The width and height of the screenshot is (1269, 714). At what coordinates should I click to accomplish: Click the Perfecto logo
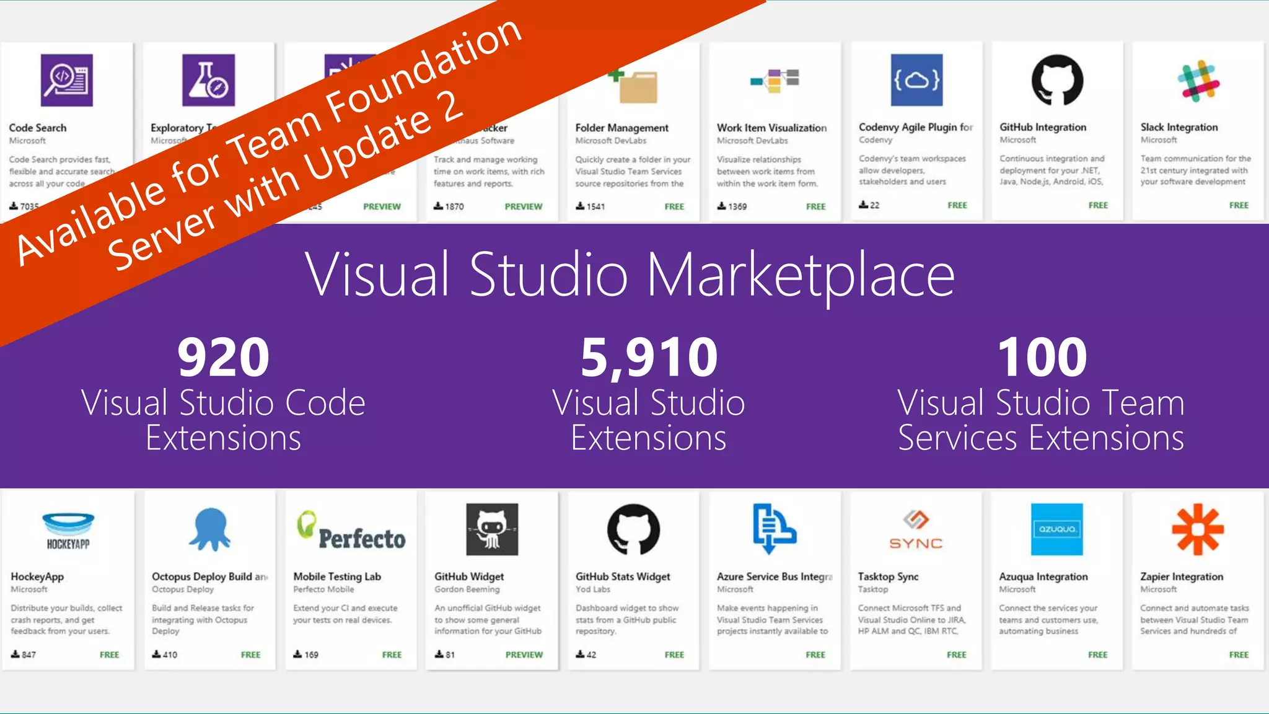[x=351, y=531]
